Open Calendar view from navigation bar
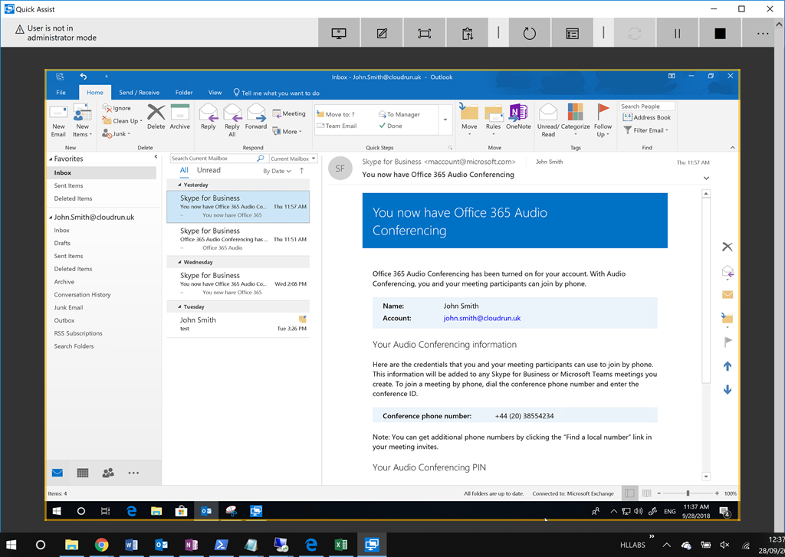Image resolution: width=785 pixels, height=557 pixels. [x=83, y=473]
